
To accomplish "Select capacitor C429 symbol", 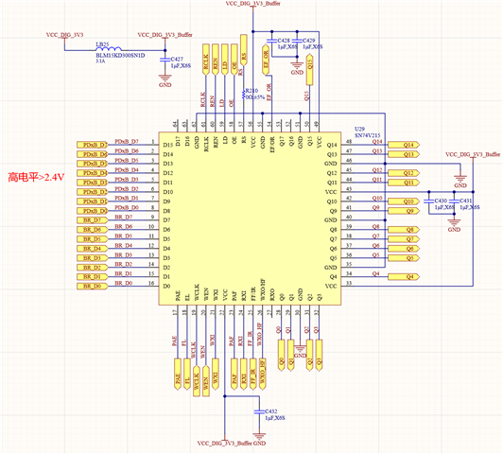I will pyautogui.click(x=297, y=41).
